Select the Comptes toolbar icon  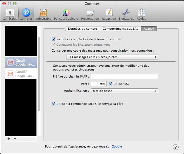click(26, 14)
